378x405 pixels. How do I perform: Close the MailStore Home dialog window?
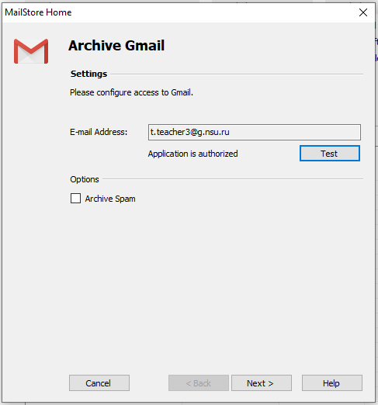pyautogui.click(x=363, y=12)
